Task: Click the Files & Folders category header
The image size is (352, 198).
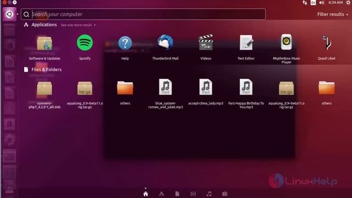Action: (x=46, y=70)
